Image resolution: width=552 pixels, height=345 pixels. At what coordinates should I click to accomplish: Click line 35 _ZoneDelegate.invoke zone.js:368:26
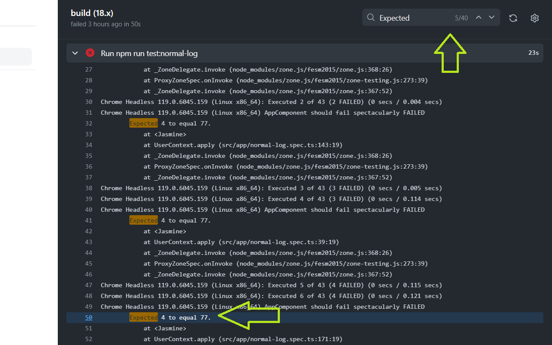[268, 156]
